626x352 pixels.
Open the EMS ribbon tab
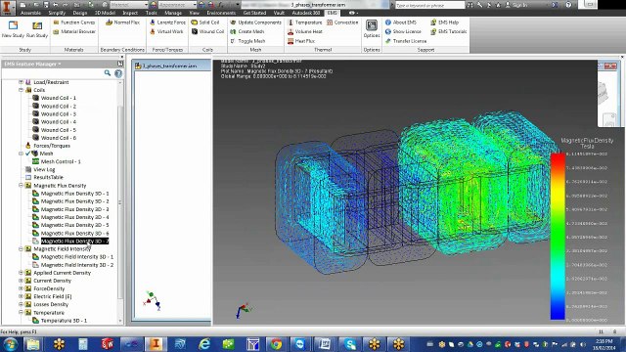[x=332, y=13]
